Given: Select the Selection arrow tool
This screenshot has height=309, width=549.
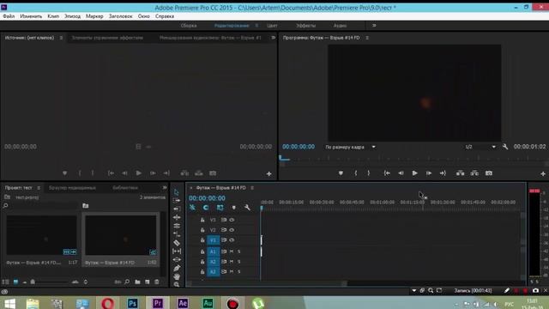Looking at the screenshot, I should click(x=177, y=192).
